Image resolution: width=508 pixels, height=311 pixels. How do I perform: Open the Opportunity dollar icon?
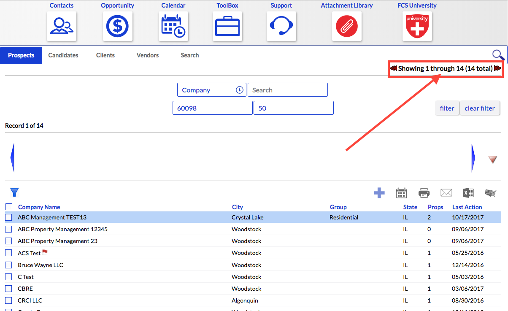(x=118, y=26)
